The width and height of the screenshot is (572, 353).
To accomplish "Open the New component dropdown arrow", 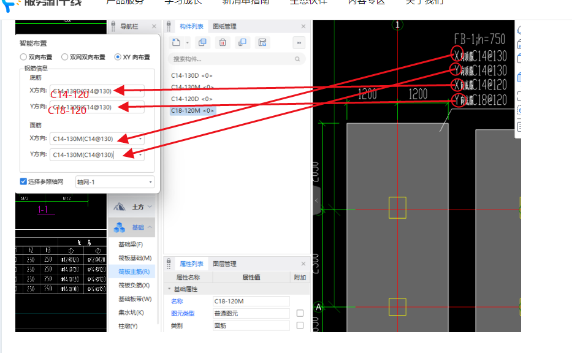I will click(x=188, y=43).
